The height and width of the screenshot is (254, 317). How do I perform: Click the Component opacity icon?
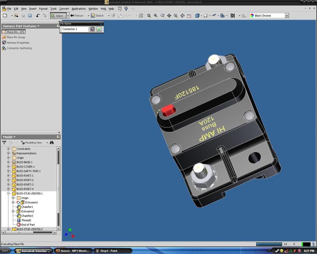[x=222, y=16]
